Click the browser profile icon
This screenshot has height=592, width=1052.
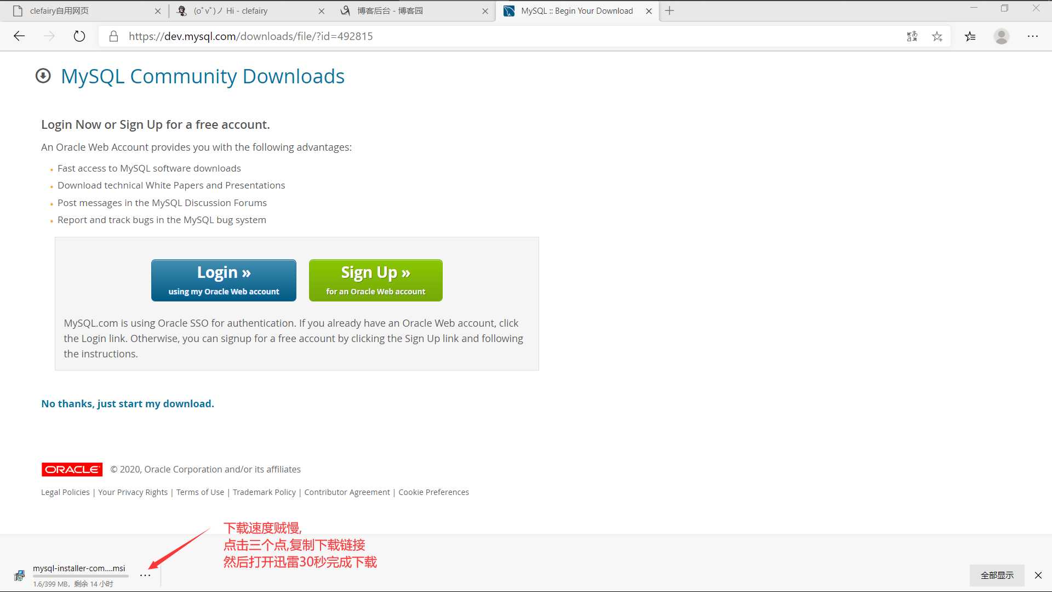click(1002, 36)
